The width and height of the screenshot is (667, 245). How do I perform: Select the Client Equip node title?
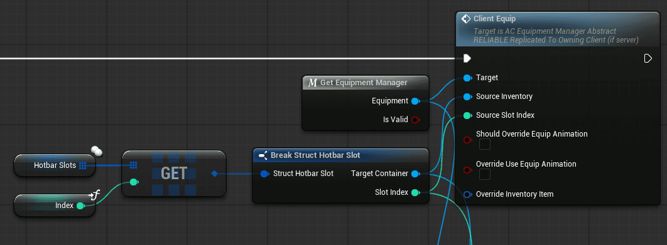pos(494,19)
